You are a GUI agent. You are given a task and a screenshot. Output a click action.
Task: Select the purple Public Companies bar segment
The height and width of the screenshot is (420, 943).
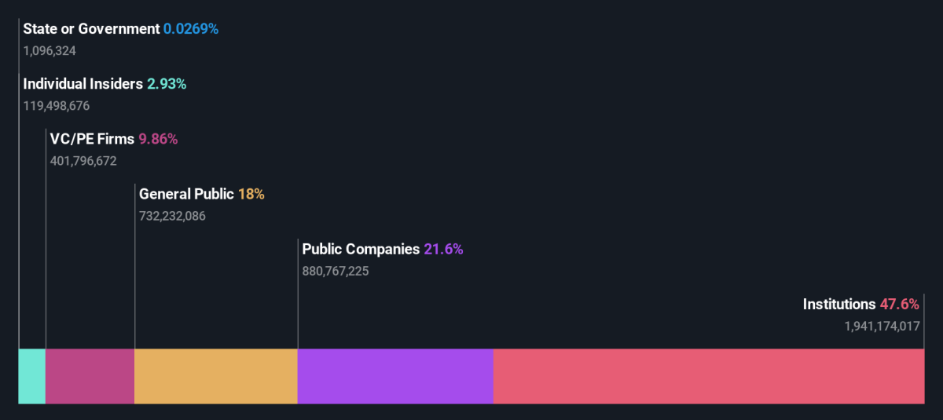coord(394,376)
